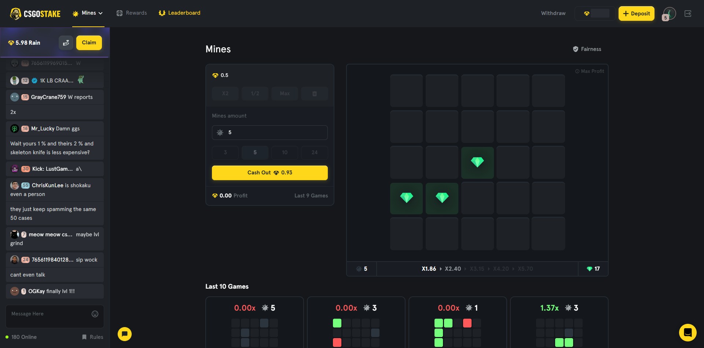Clear the bet with trash icon
The height and width of the screenshot is (348, 704).
pyautogui.click(x=314, y=94)
